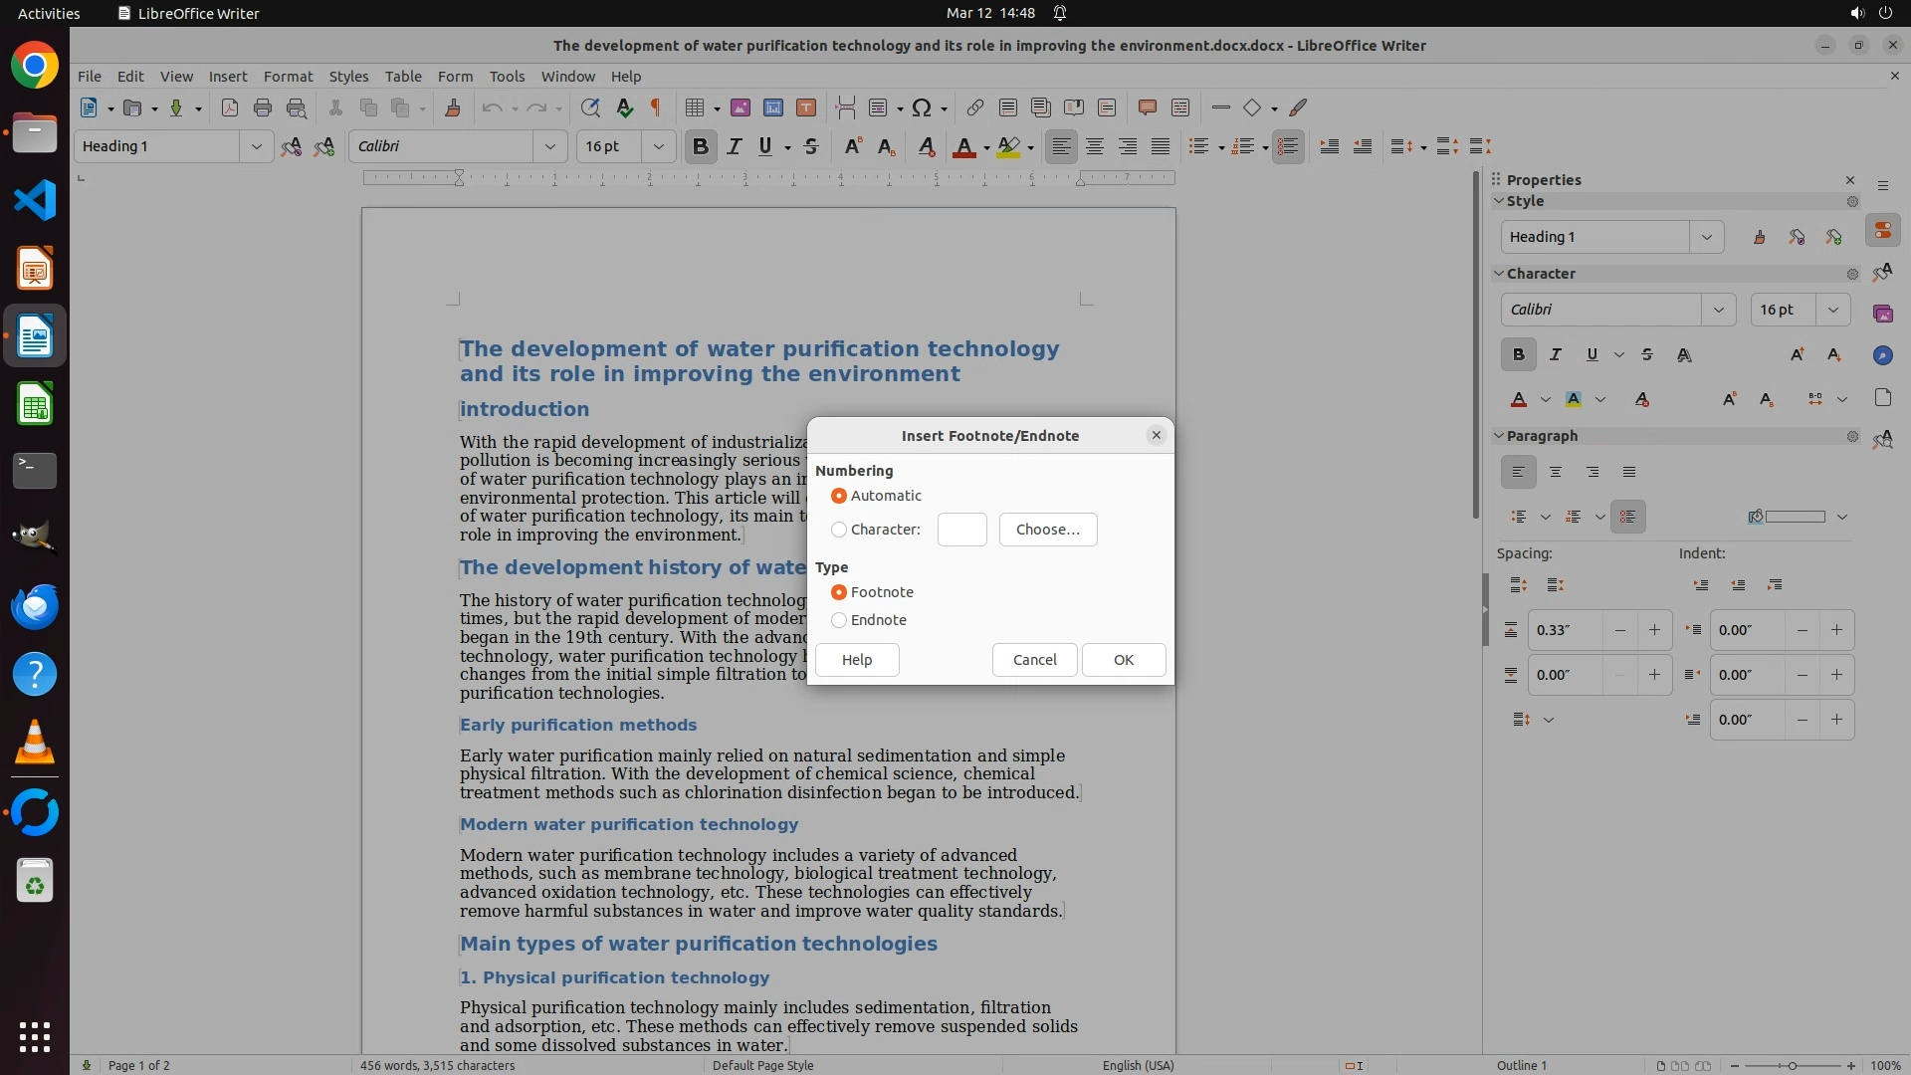Collapse the Character section in Properties
This screenshot has width=1911, height=1075.
(x=1500, y=274)
